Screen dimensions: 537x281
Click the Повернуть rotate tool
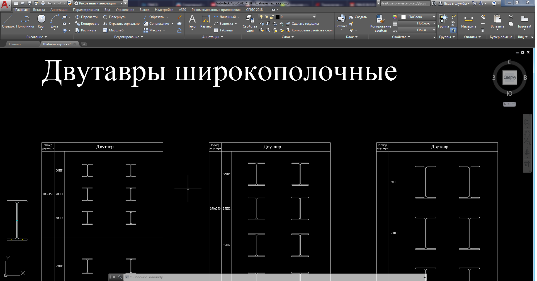[114, 17]
